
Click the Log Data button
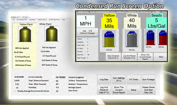click(x=104, y=79)
